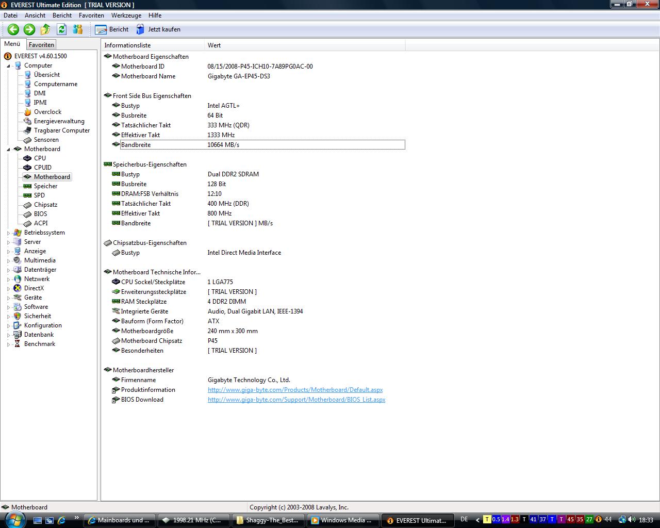Click the Geräte icon in tree
This screenshot has width=660, height=528.
pos(18,298)
